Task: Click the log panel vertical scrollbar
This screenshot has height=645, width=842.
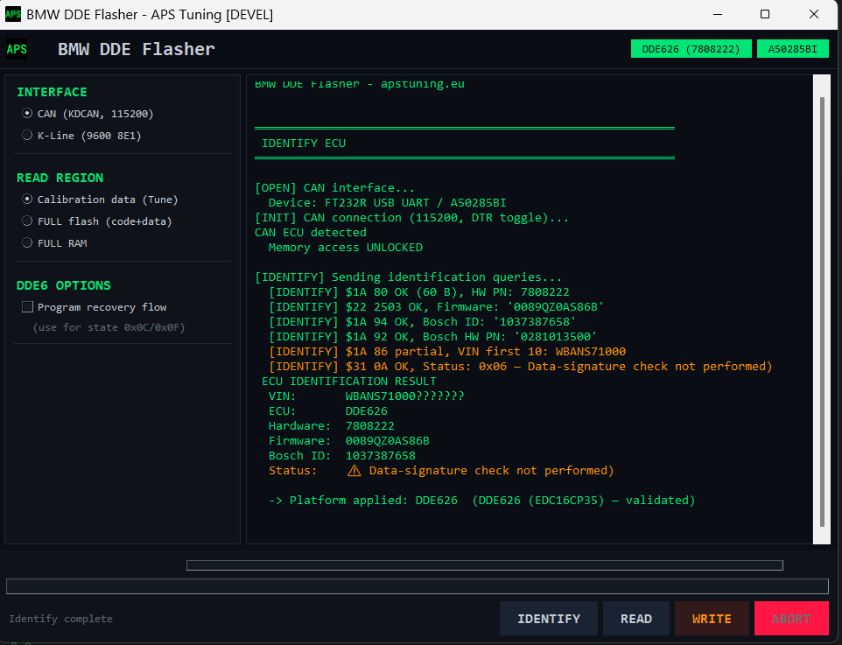Action: [822, 312]
